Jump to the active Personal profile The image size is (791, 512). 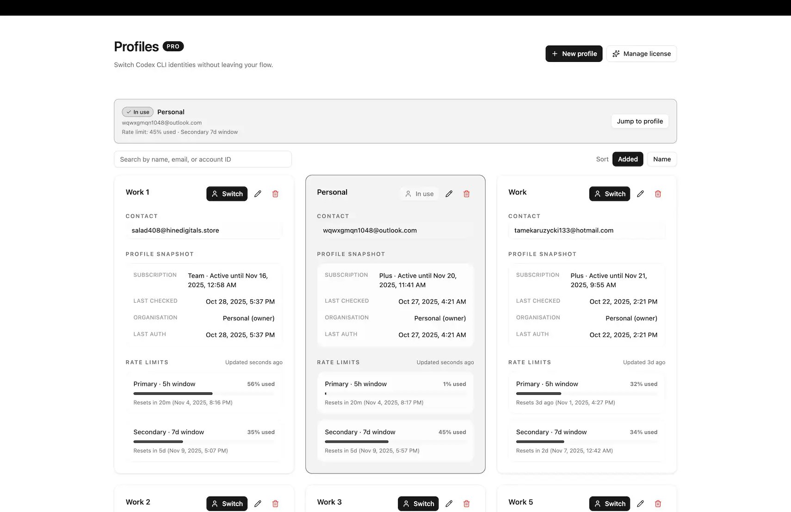point(640,121)
